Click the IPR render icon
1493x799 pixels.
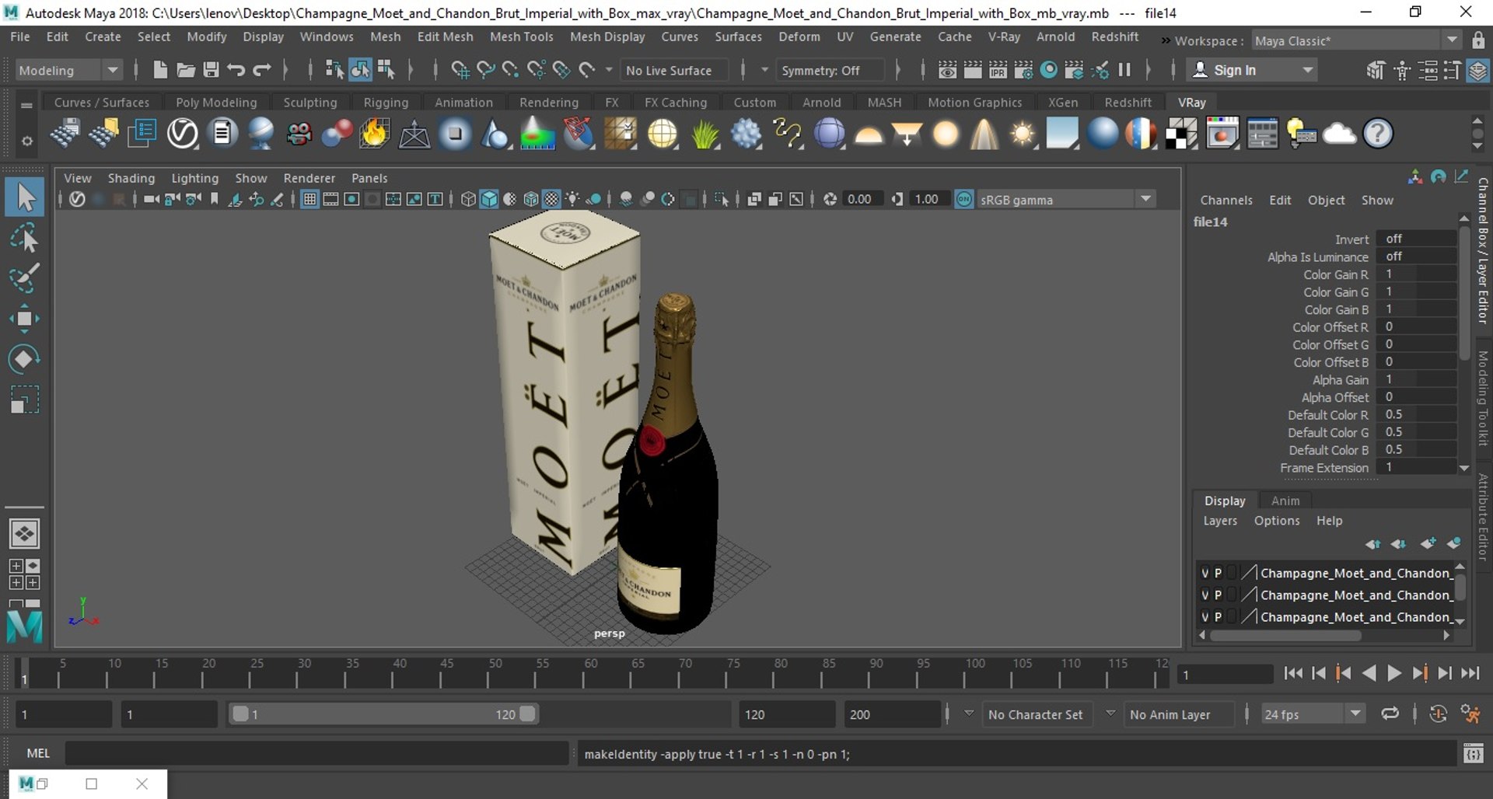[x=998, y=70]
